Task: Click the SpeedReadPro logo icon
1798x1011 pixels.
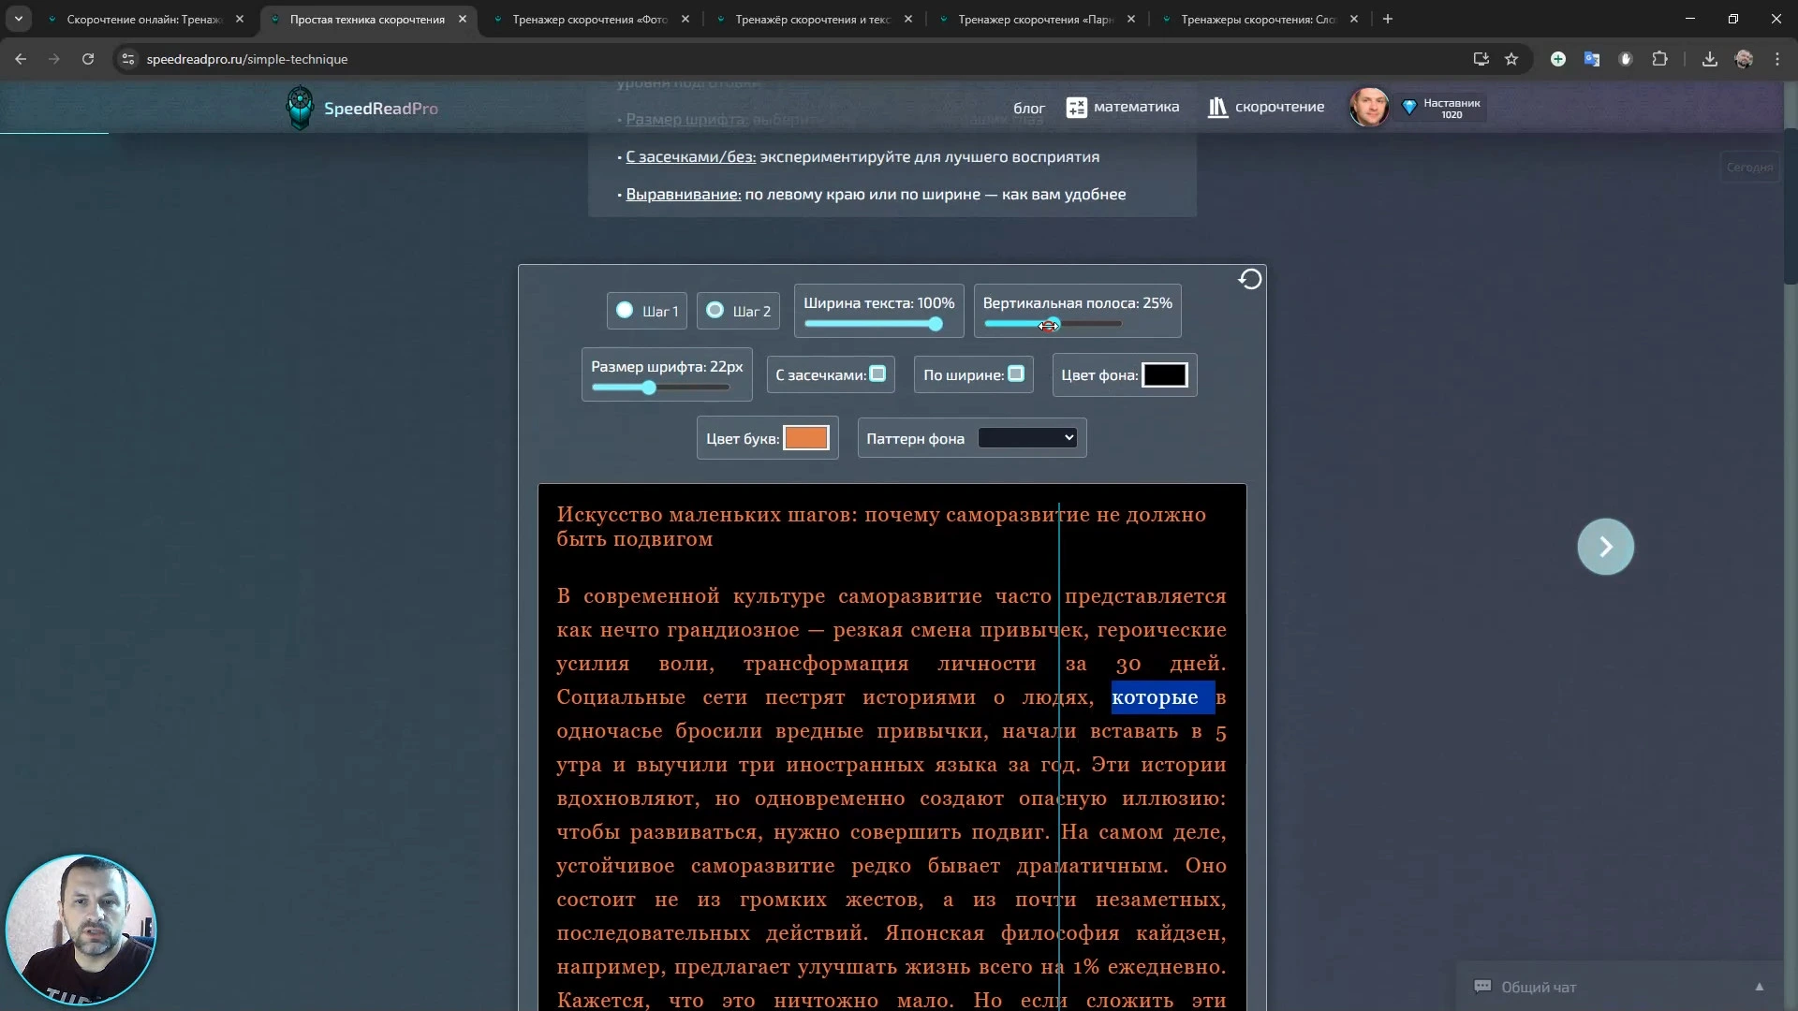Action: (x=300, y=108)
